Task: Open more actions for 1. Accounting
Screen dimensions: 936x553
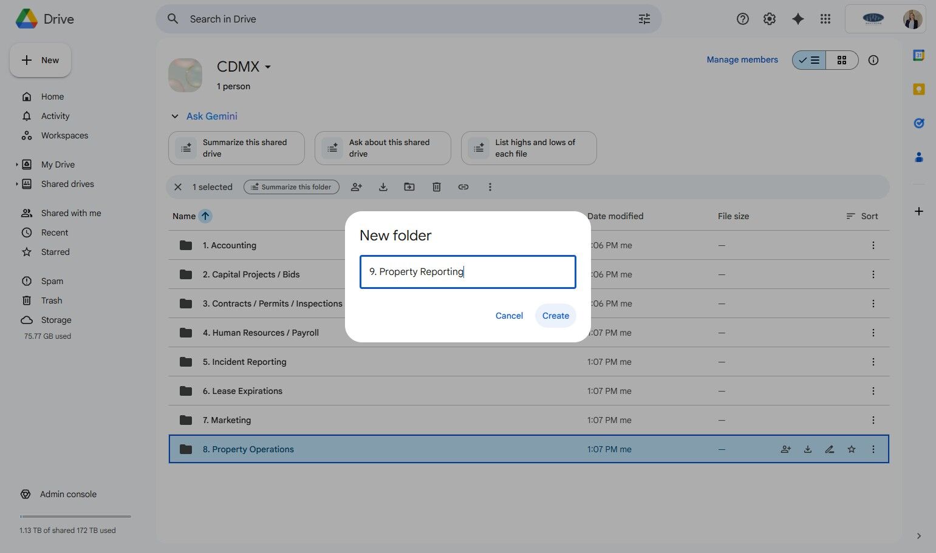Action: [873, 245]
